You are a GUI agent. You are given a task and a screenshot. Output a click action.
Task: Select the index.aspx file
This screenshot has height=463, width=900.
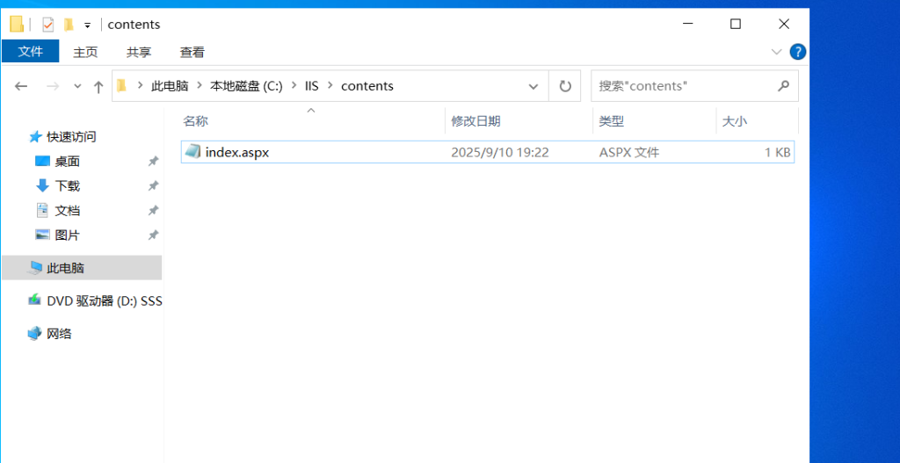click(x=236, y=152)
